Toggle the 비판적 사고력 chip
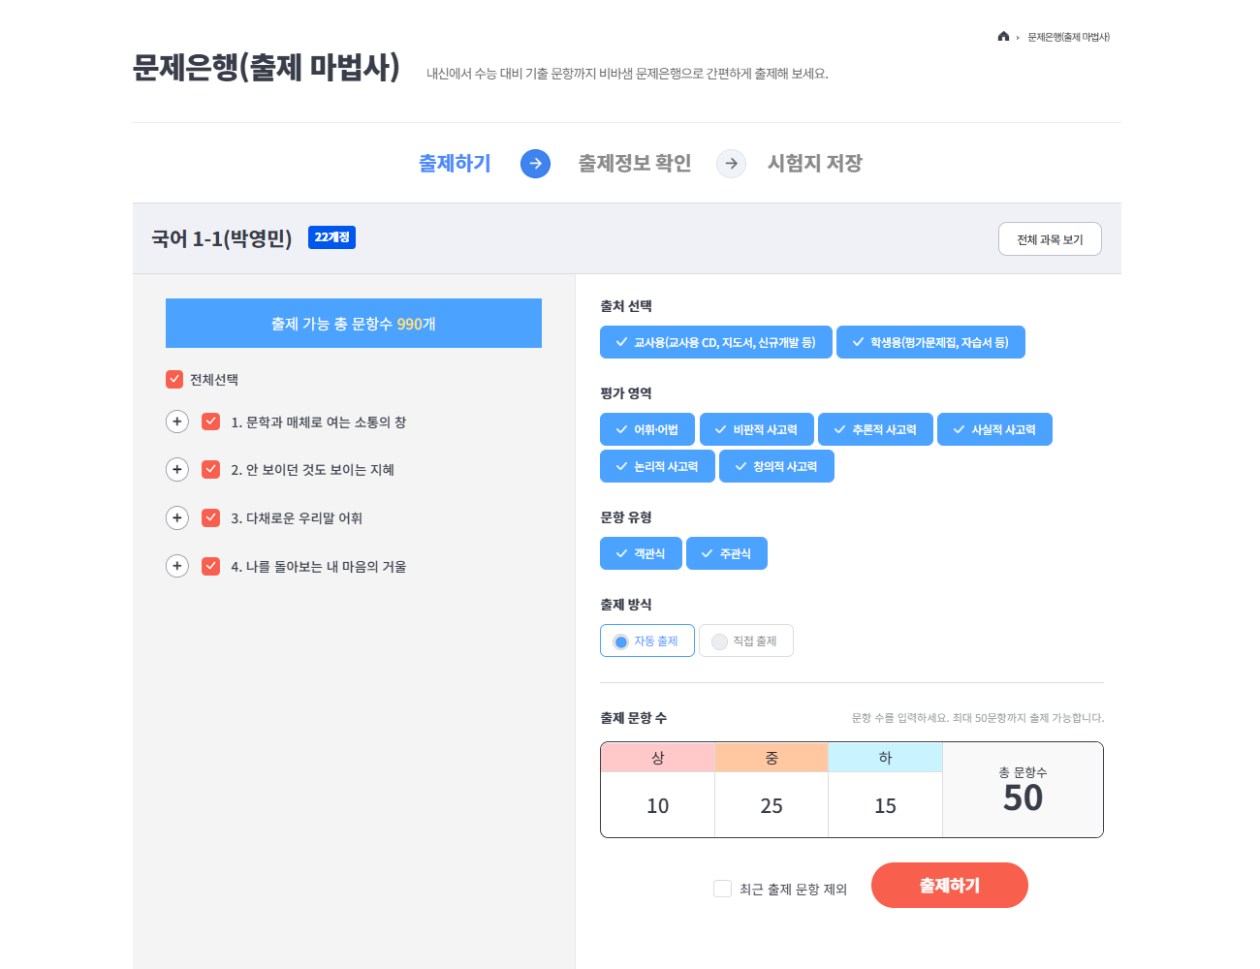The image size is (1260, 969). click(x=757, y=429)
